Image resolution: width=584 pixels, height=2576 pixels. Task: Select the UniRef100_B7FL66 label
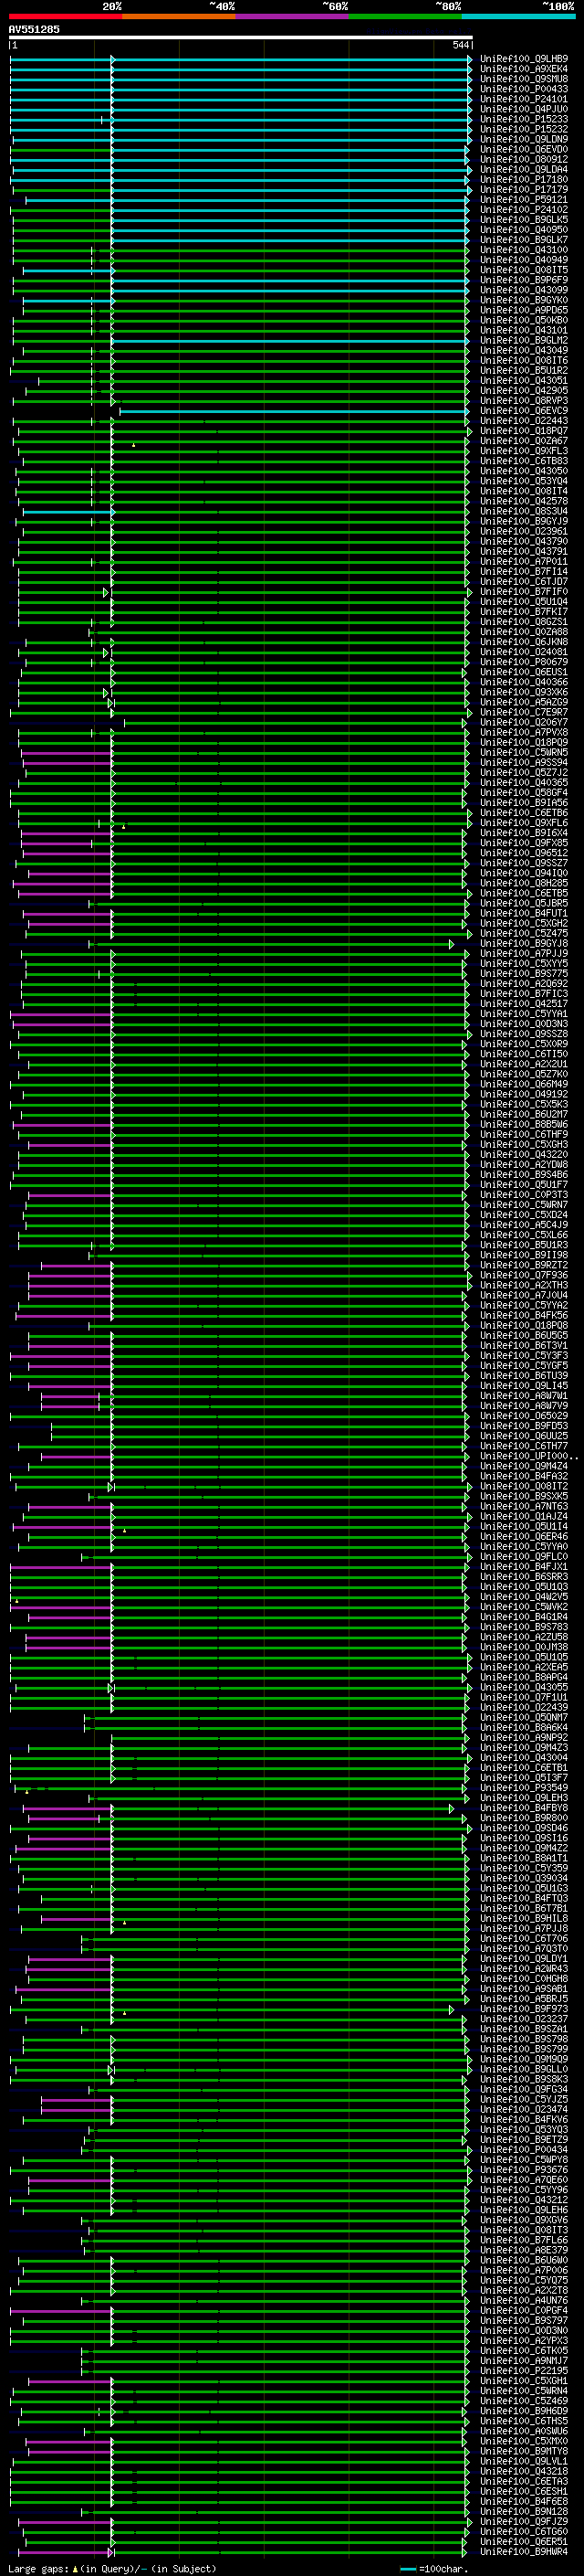tap(524, 2239)
